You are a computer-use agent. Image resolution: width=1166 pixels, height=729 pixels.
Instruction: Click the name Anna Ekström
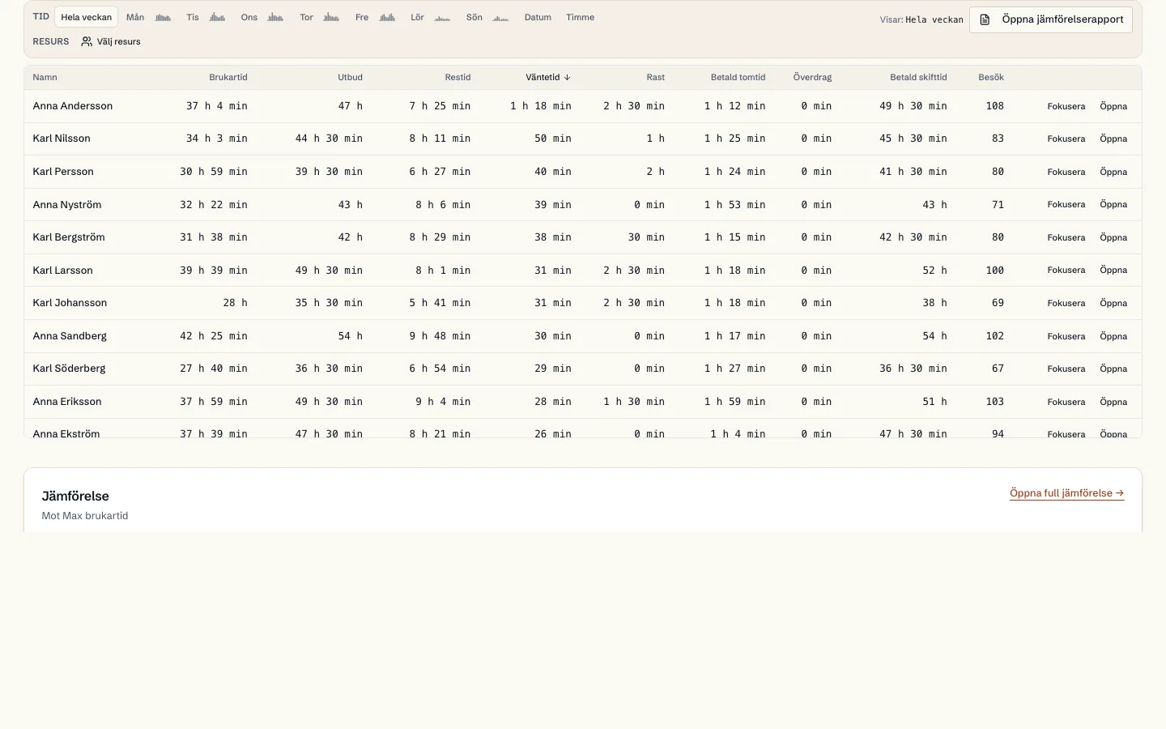(66, 433)
